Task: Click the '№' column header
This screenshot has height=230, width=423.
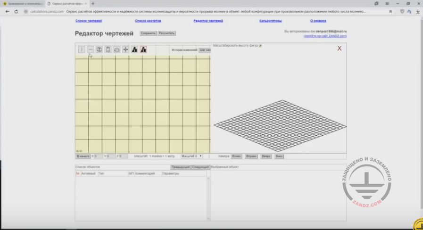Action: 78,173
